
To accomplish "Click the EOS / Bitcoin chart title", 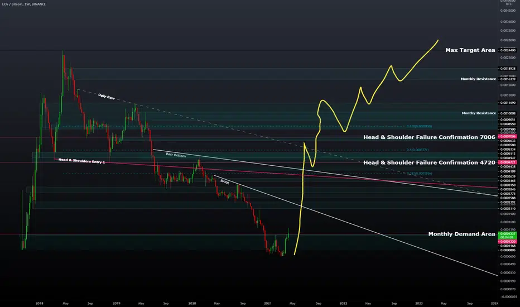I will [x=23, y=4].
